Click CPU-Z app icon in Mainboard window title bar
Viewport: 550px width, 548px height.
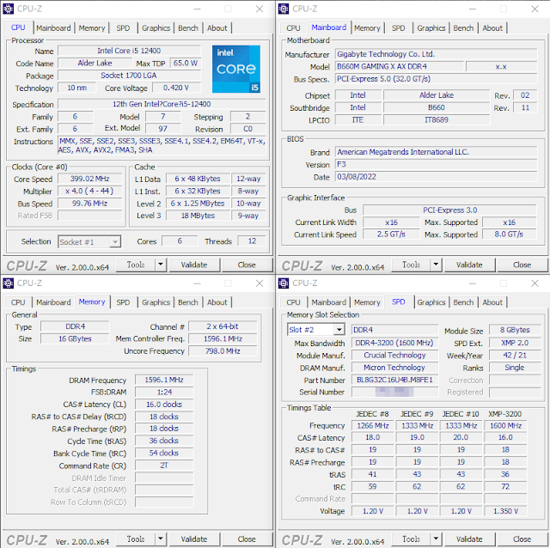click(284, 9)
